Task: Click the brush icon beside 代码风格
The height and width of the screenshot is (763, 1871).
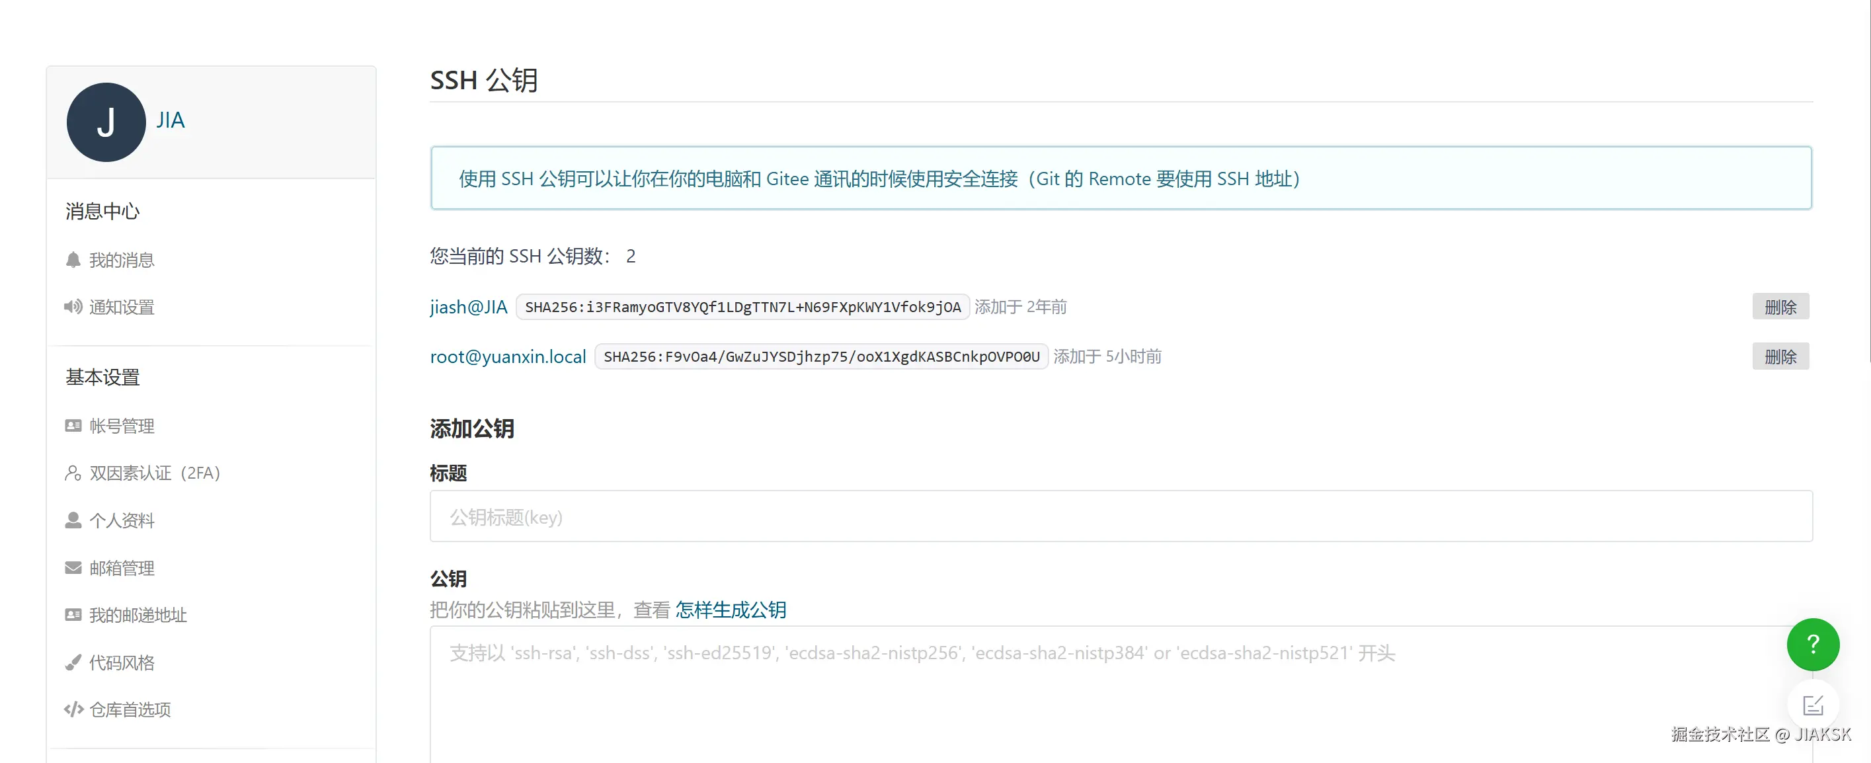Action: coord(73,662)
